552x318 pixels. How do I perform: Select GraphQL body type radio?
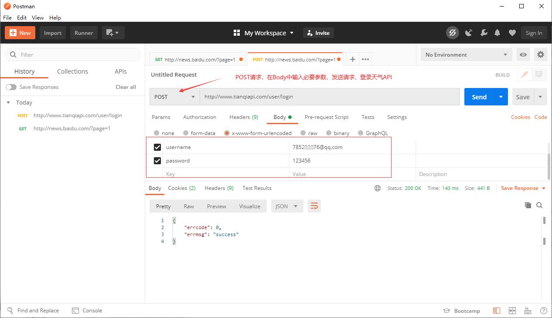click(x=361, y=133)
